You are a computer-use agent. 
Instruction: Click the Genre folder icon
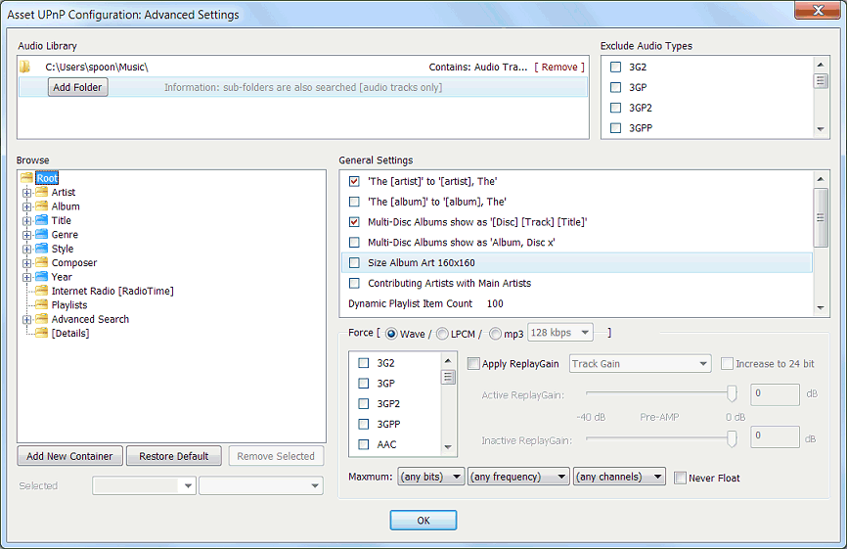42,234
